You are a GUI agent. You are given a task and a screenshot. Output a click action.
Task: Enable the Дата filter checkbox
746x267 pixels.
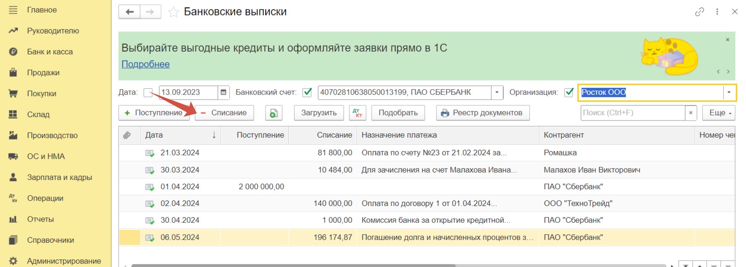point(148,93)
